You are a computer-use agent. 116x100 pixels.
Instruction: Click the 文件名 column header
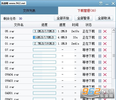[x=19, y=25]
